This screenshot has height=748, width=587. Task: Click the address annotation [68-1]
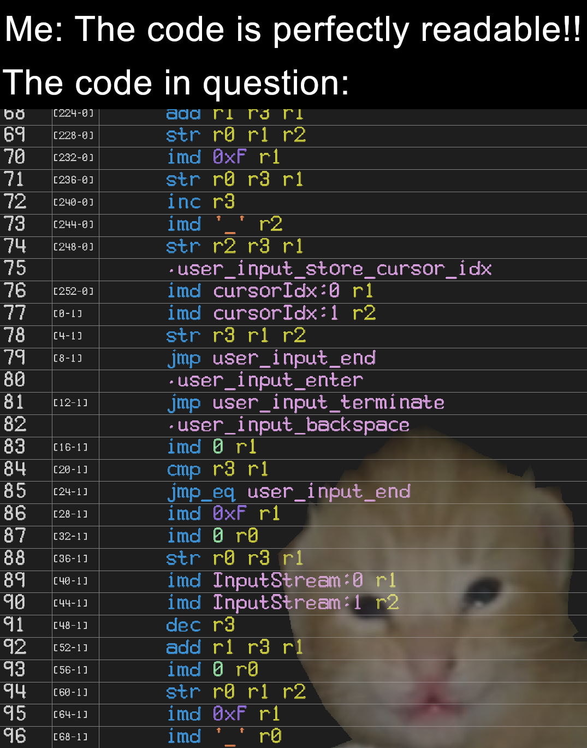coord(70,736)
